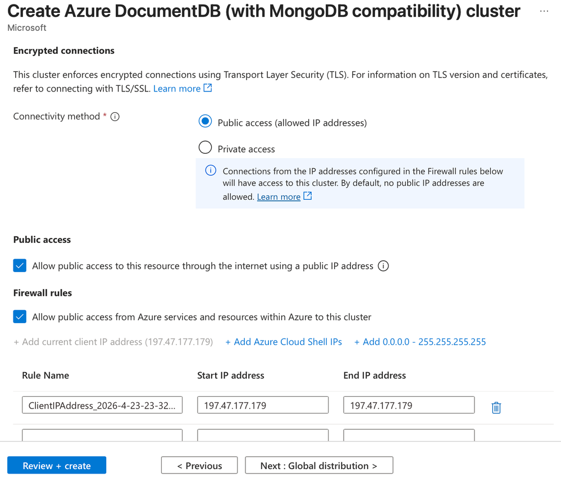Viewport: 561px width, 482px height.
Task: Click Add current client IP address
Action: 113,342
